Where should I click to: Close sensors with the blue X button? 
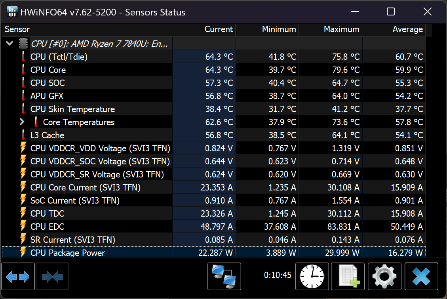(421, 276)
